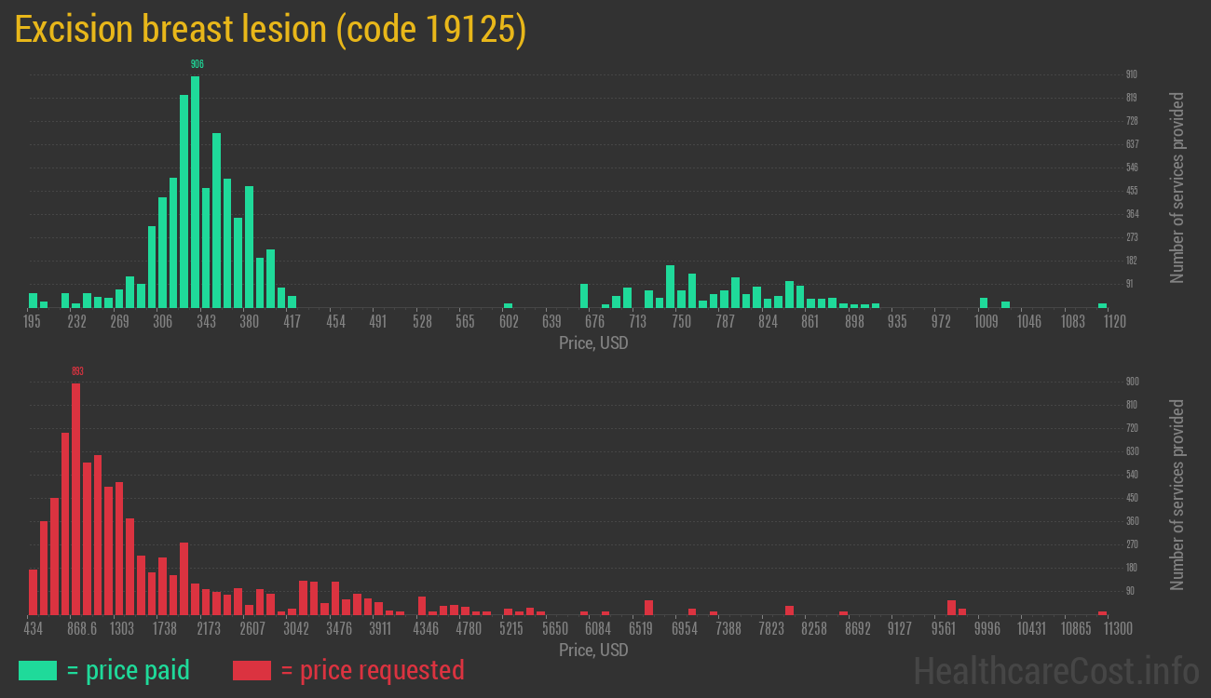This screenshot has height=698, width=1211.
Task: Click the 3042 tick on bottom x-axis
Action: (296, 629)
